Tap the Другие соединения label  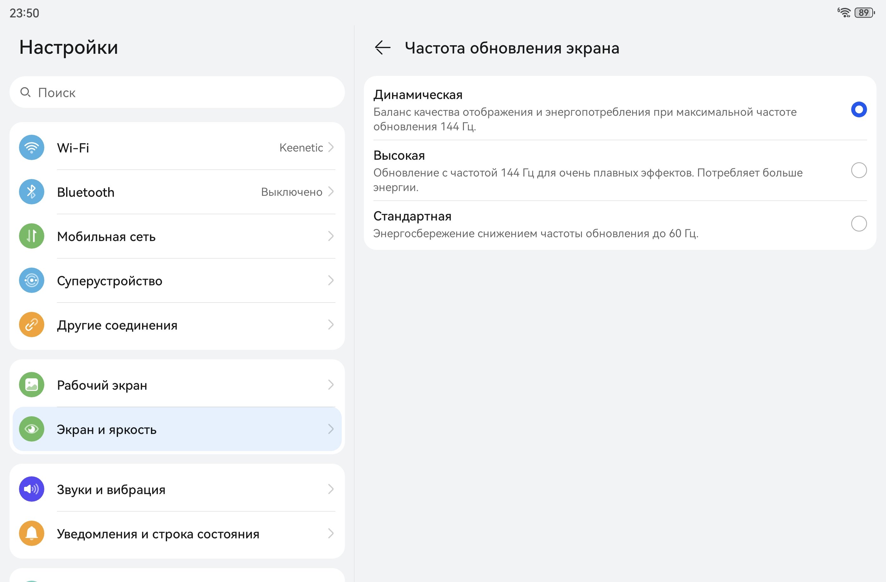point(117,325)
